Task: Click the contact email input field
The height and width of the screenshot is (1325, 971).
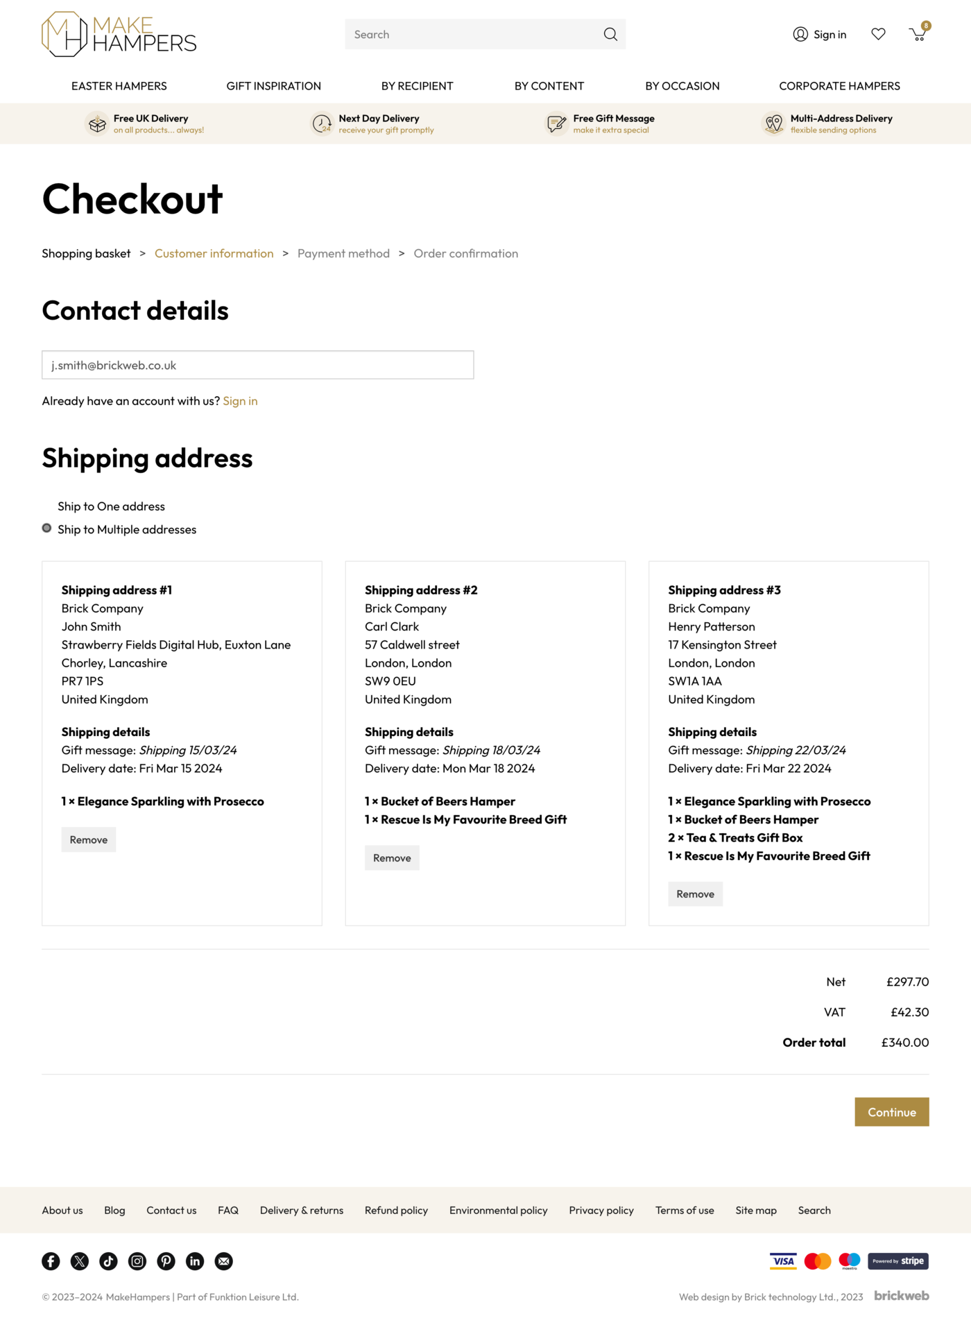Action: [257, 365]
